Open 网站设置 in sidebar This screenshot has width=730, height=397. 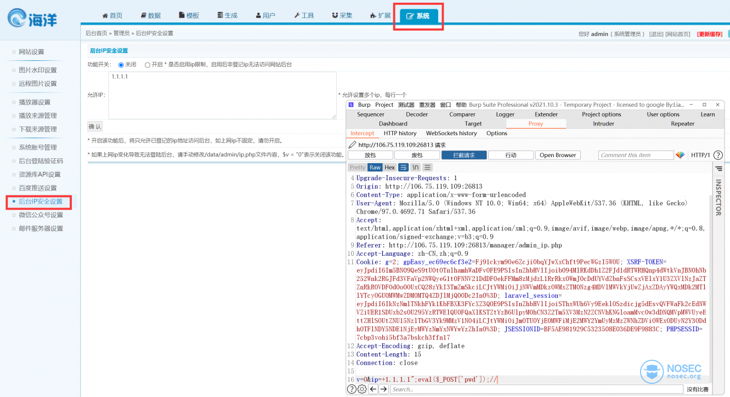[x=31, y=52]
